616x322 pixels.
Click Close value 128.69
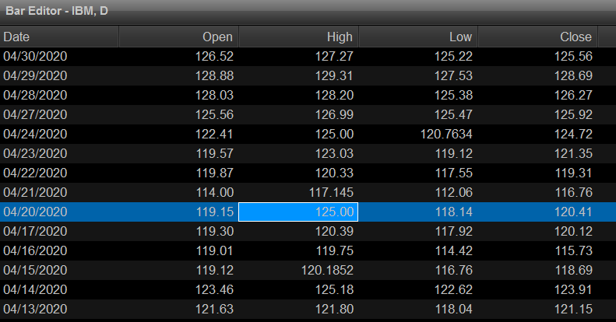coord(573,75)
